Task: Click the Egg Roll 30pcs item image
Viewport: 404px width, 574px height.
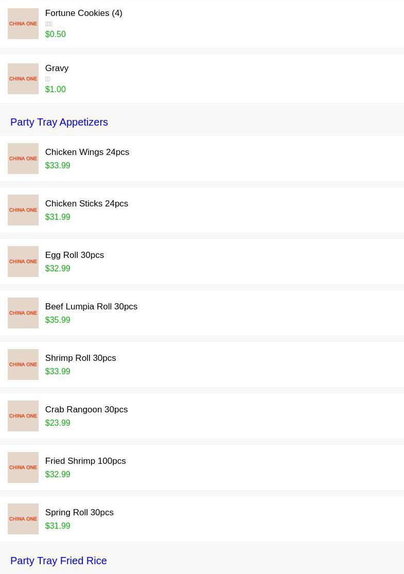Action: click(23, 262)
